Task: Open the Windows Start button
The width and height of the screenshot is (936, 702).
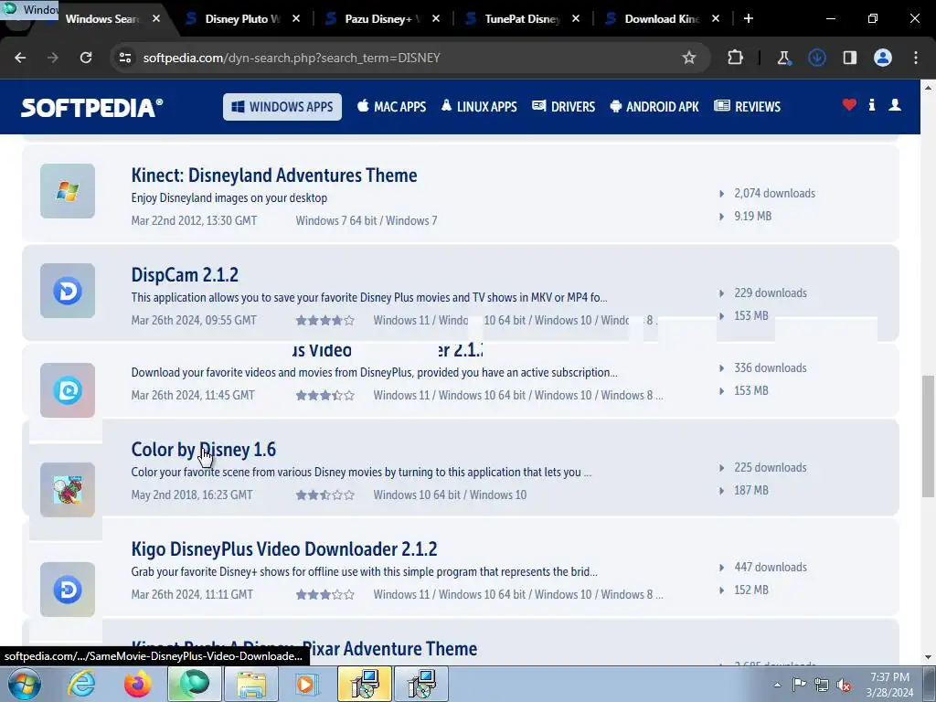Action: click(25, 684)
